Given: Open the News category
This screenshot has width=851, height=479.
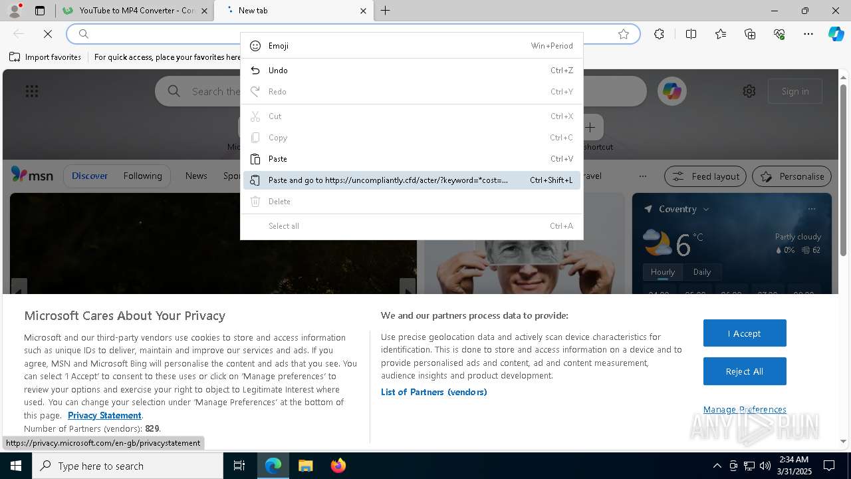Looking at the screenshot, I should pyautogui.click(x=196, y=176).
